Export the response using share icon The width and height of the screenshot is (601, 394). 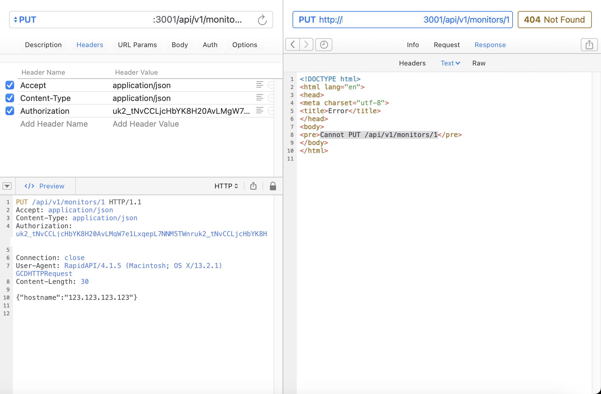pyautogui.click(x=589, y=45)
